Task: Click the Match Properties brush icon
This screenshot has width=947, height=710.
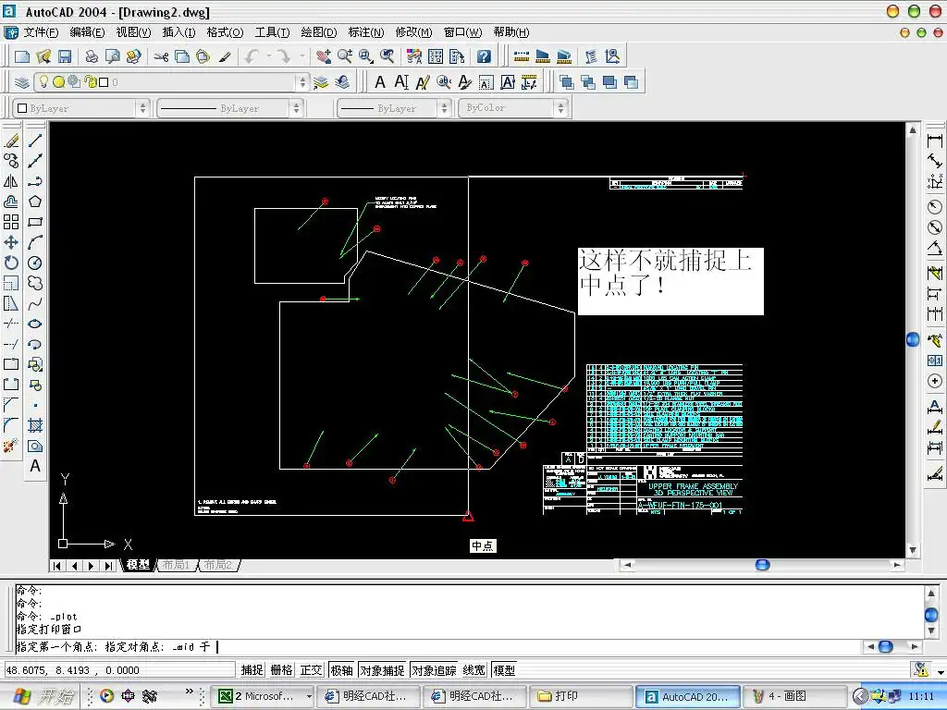Action: pyautogui.click(x=225, y=56)
